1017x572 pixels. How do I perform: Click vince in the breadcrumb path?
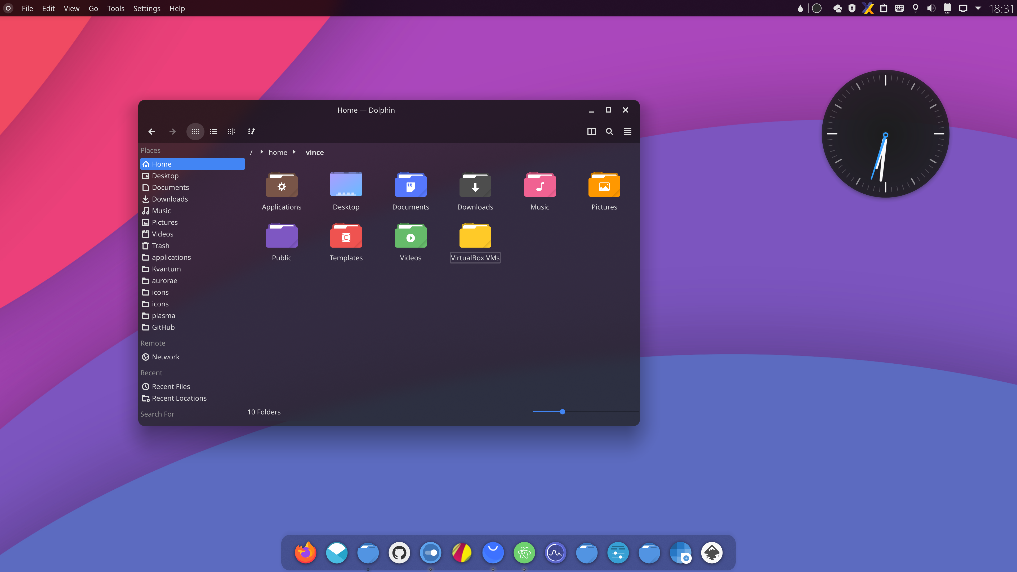[315, 152]
